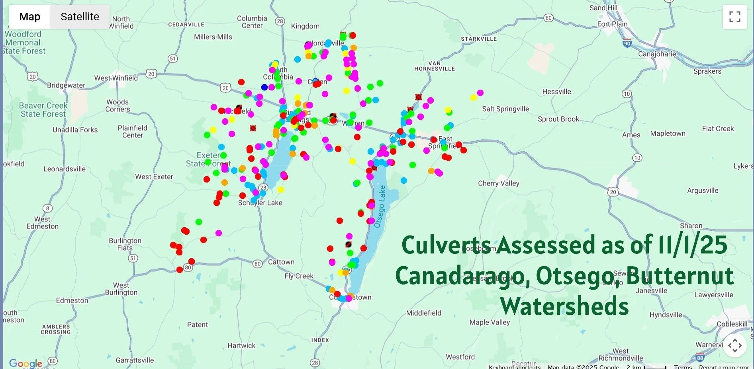This screenshot has height=369, width=754.
Task: Click the Canajoharie town label
Action: click(657, 54)
